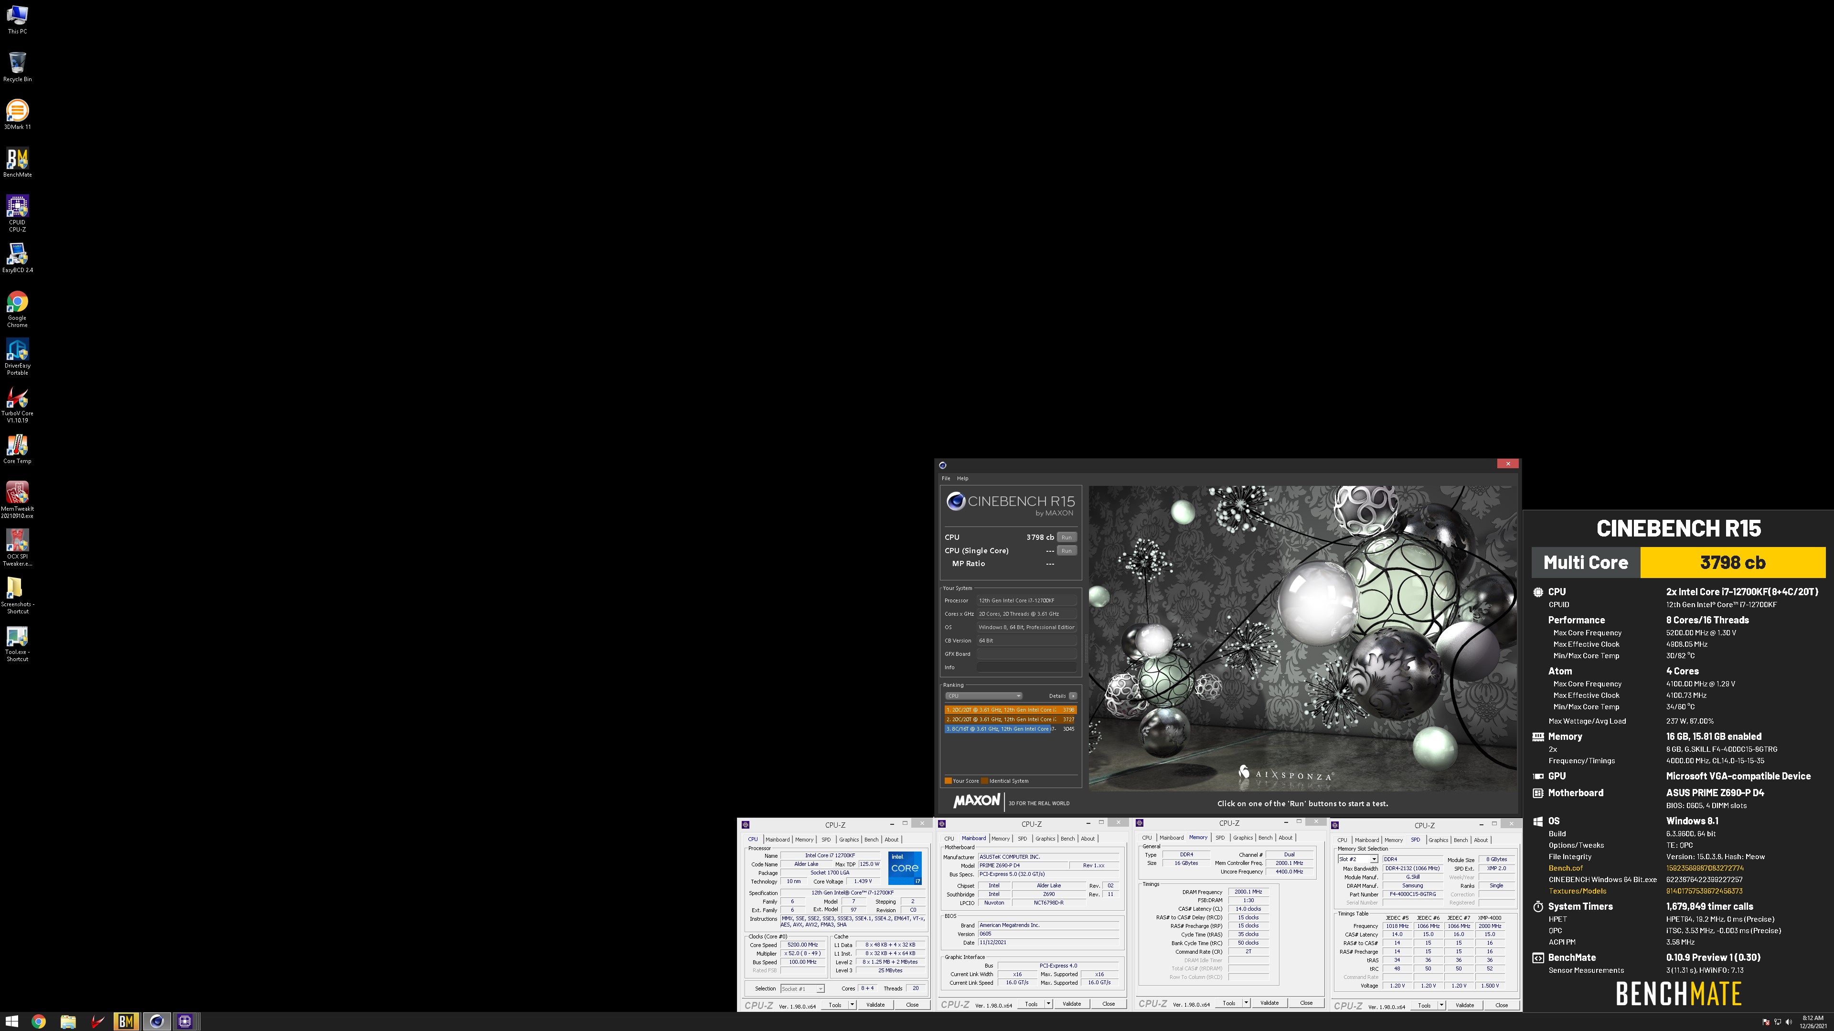
Task: Click Close button in Mainboard CPU-Z window
Action: 1109,1004
